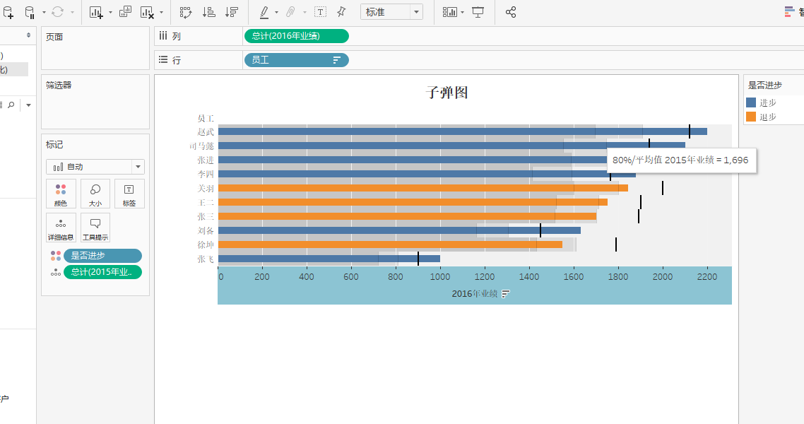Click the 总计(2015年业.. pill on marks card
Image resolution: width=804 pixels, height=424 pixels.
(x=102, y=272)
